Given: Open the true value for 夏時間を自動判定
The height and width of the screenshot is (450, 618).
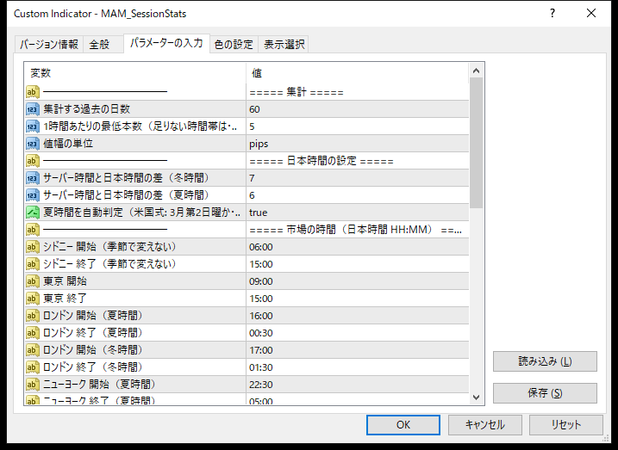Looking at the screenshot, I should (x=358, y=213).
